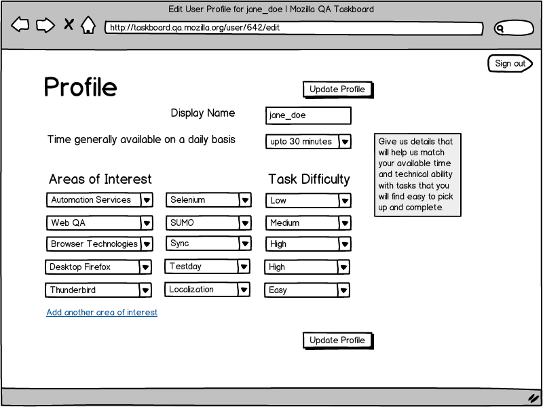Click the home icon in browser toolbar
Viewport: 543px width, 407px height.
[x=88, y=25]
